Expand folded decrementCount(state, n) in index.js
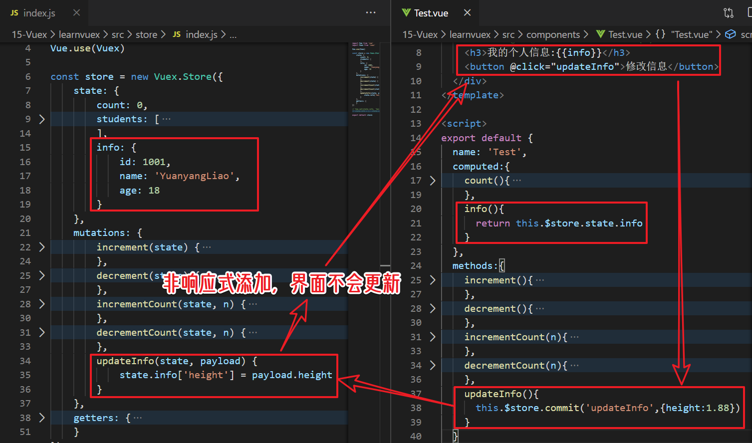The image size is (752, 443). pyautogui.click(x=42, y=333)
